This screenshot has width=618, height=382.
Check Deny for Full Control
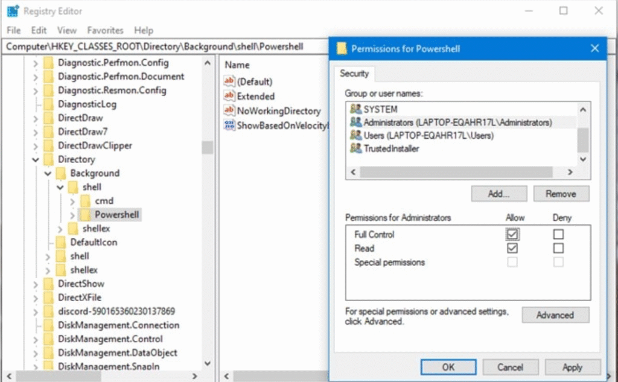pyautogui.click(x=558, y=234)
